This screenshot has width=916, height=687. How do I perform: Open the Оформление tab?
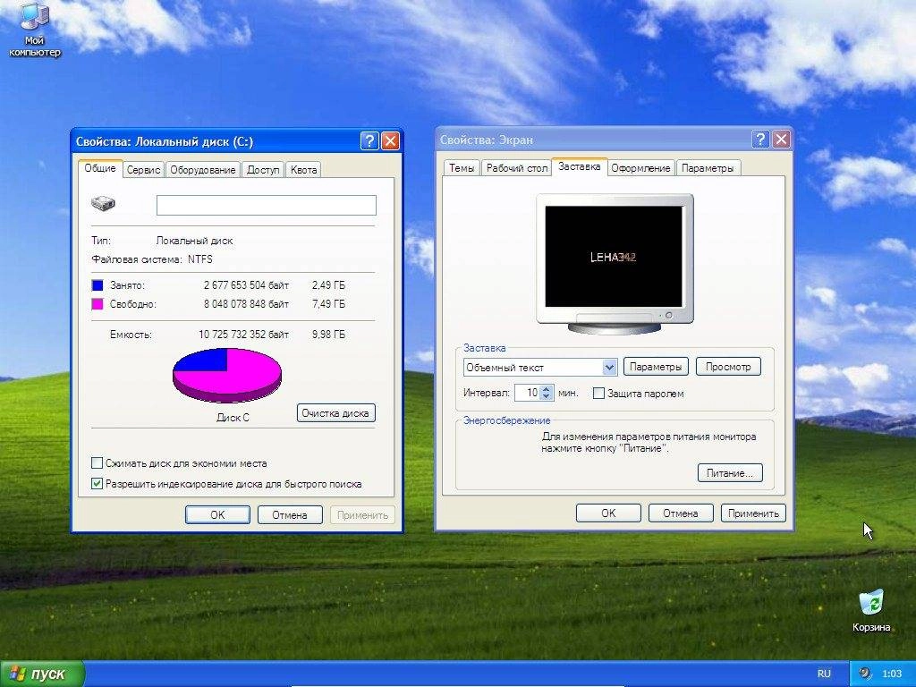point(640,168)
